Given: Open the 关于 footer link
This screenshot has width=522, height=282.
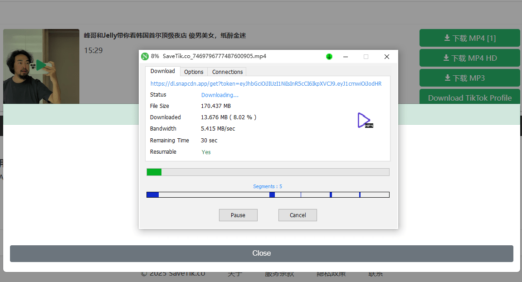Looking at the screenshot, I should click(x=234, y=274).
